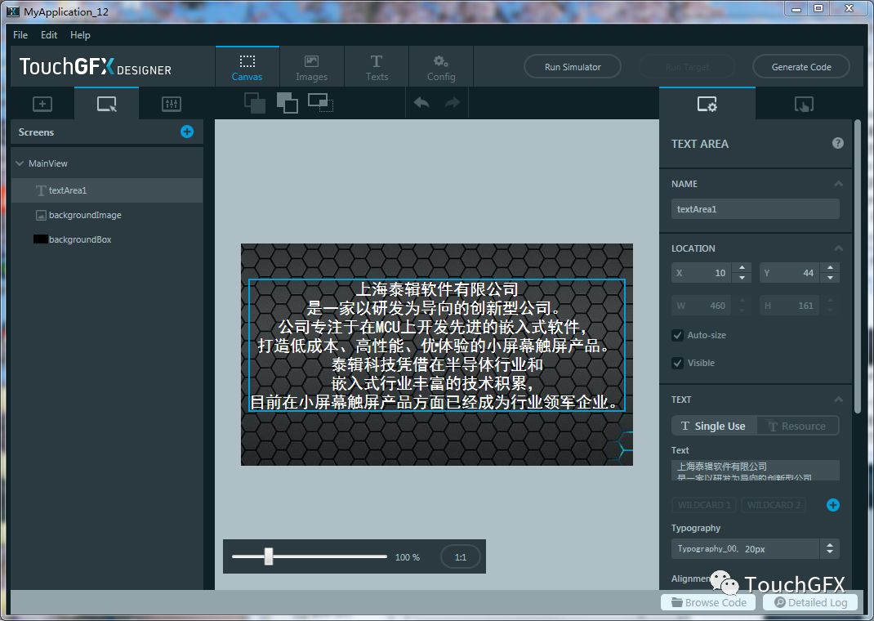The width and height of the screenshot is (874, 621).
Task: Click the 1:1 zoom reset button
Action: point(461,557)
